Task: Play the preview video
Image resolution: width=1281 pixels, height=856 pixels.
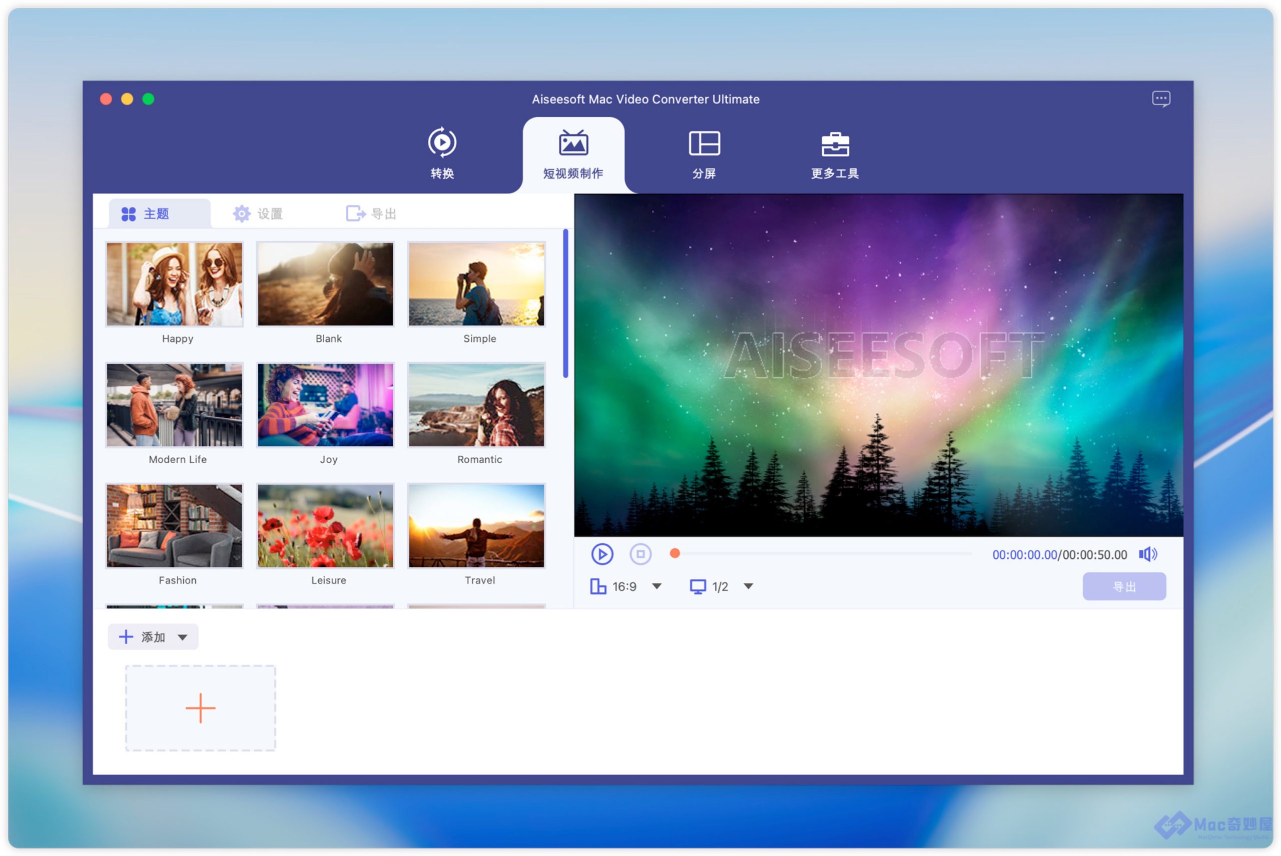Action: tap(602, 554)
